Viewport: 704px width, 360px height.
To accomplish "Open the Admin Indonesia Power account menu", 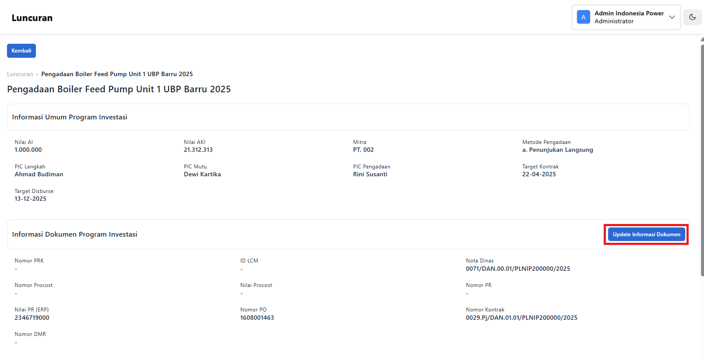I will pyautogui.click(x=629, y=17).
